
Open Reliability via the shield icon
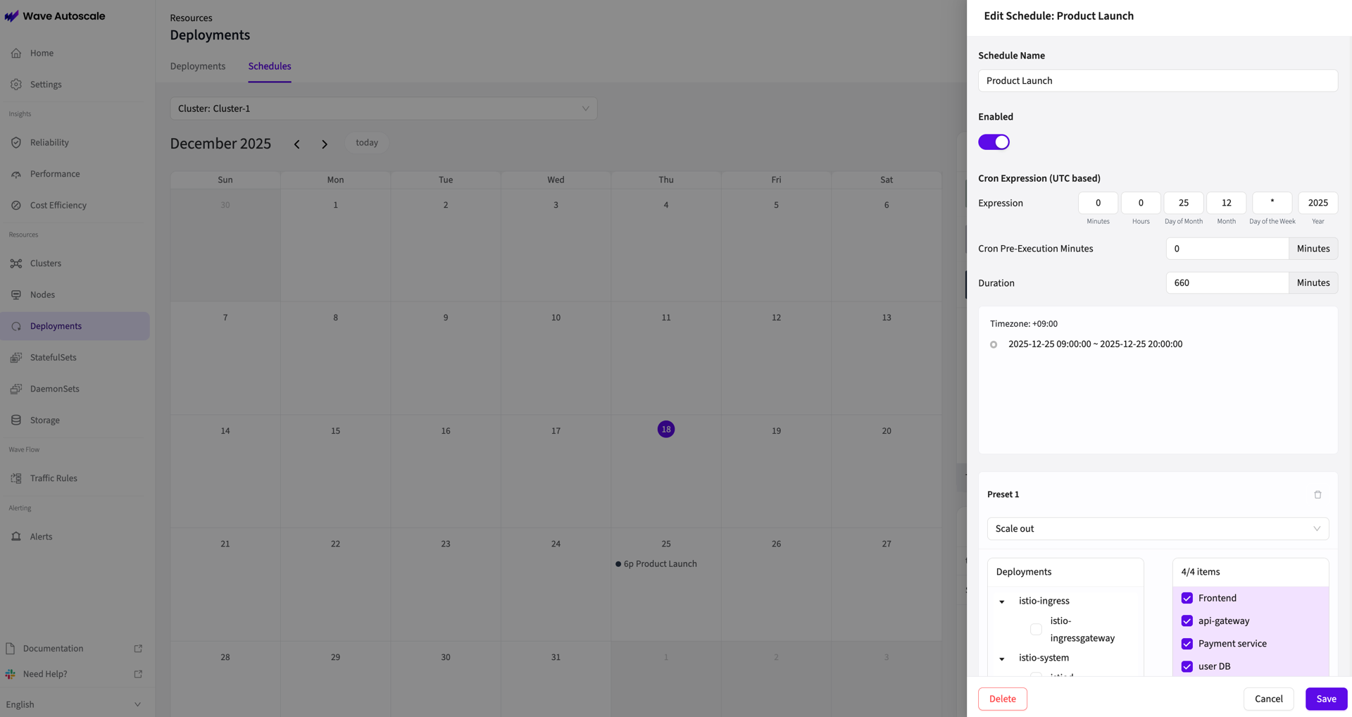(16, 142)
